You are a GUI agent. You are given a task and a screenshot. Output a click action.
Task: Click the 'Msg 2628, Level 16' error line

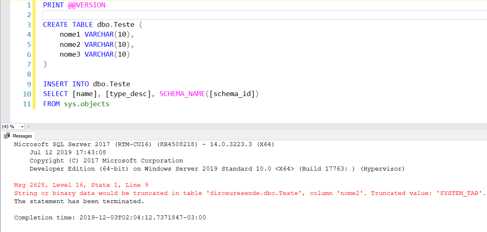tap(81, 185)
